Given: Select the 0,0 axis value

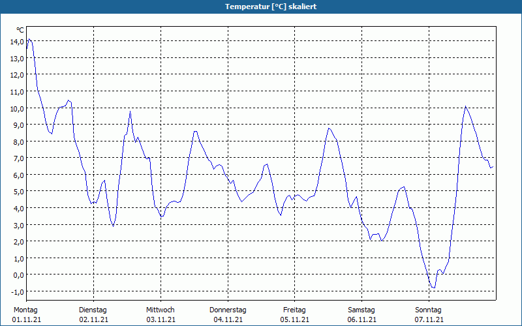Looking at the screenshot, I should (18, 275).
